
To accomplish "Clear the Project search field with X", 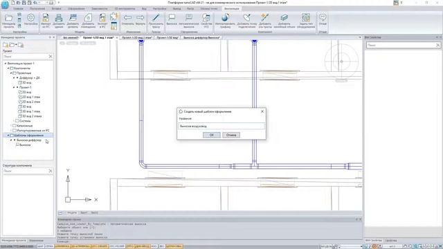I will click(51, 57).
